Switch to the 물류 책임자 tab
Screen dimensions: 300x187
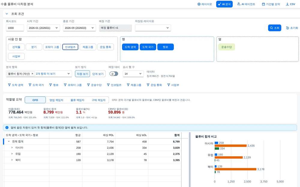(77, 100)
